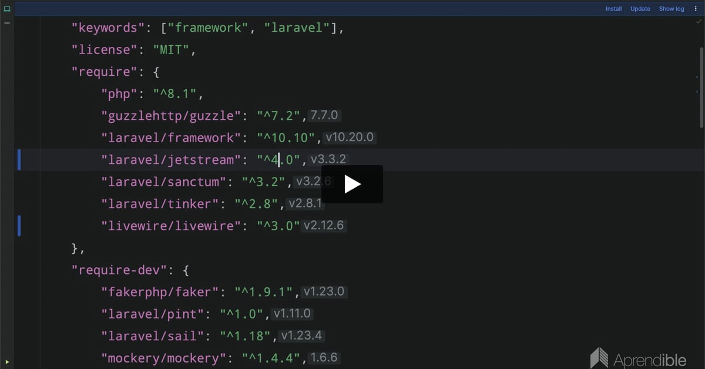
Task: Click the Show log link
Action: (x=672, y=9)
